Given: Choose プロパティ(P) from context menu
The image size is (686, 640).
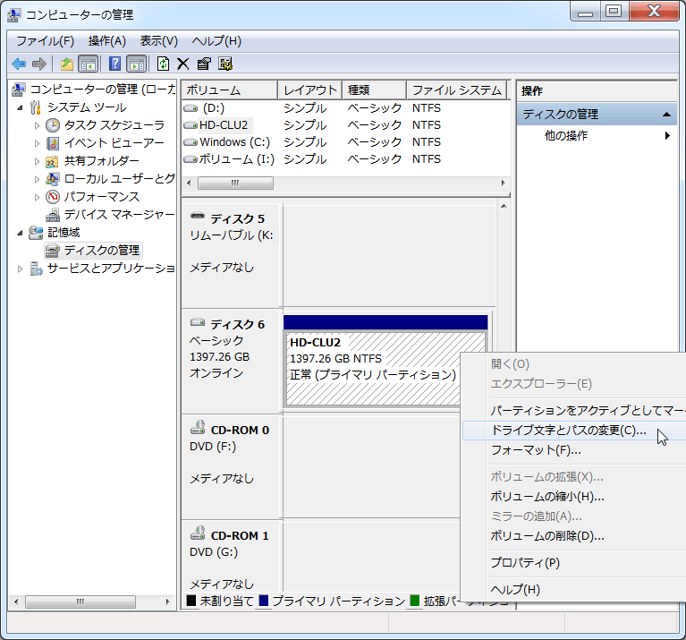Looking at the screenshot, I should [574, 563].
